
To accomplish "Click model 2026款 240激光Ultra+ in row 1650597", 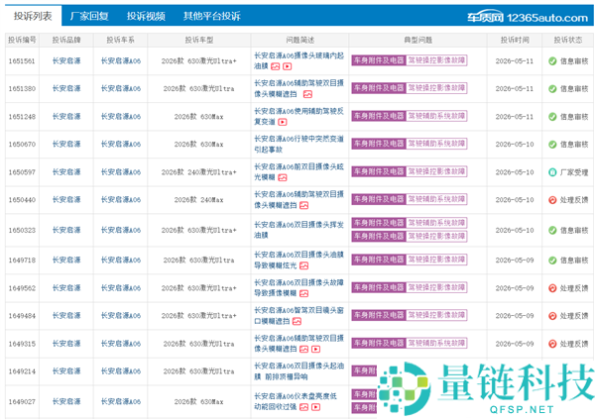I will pyautogui.click(x=199, y=172).
